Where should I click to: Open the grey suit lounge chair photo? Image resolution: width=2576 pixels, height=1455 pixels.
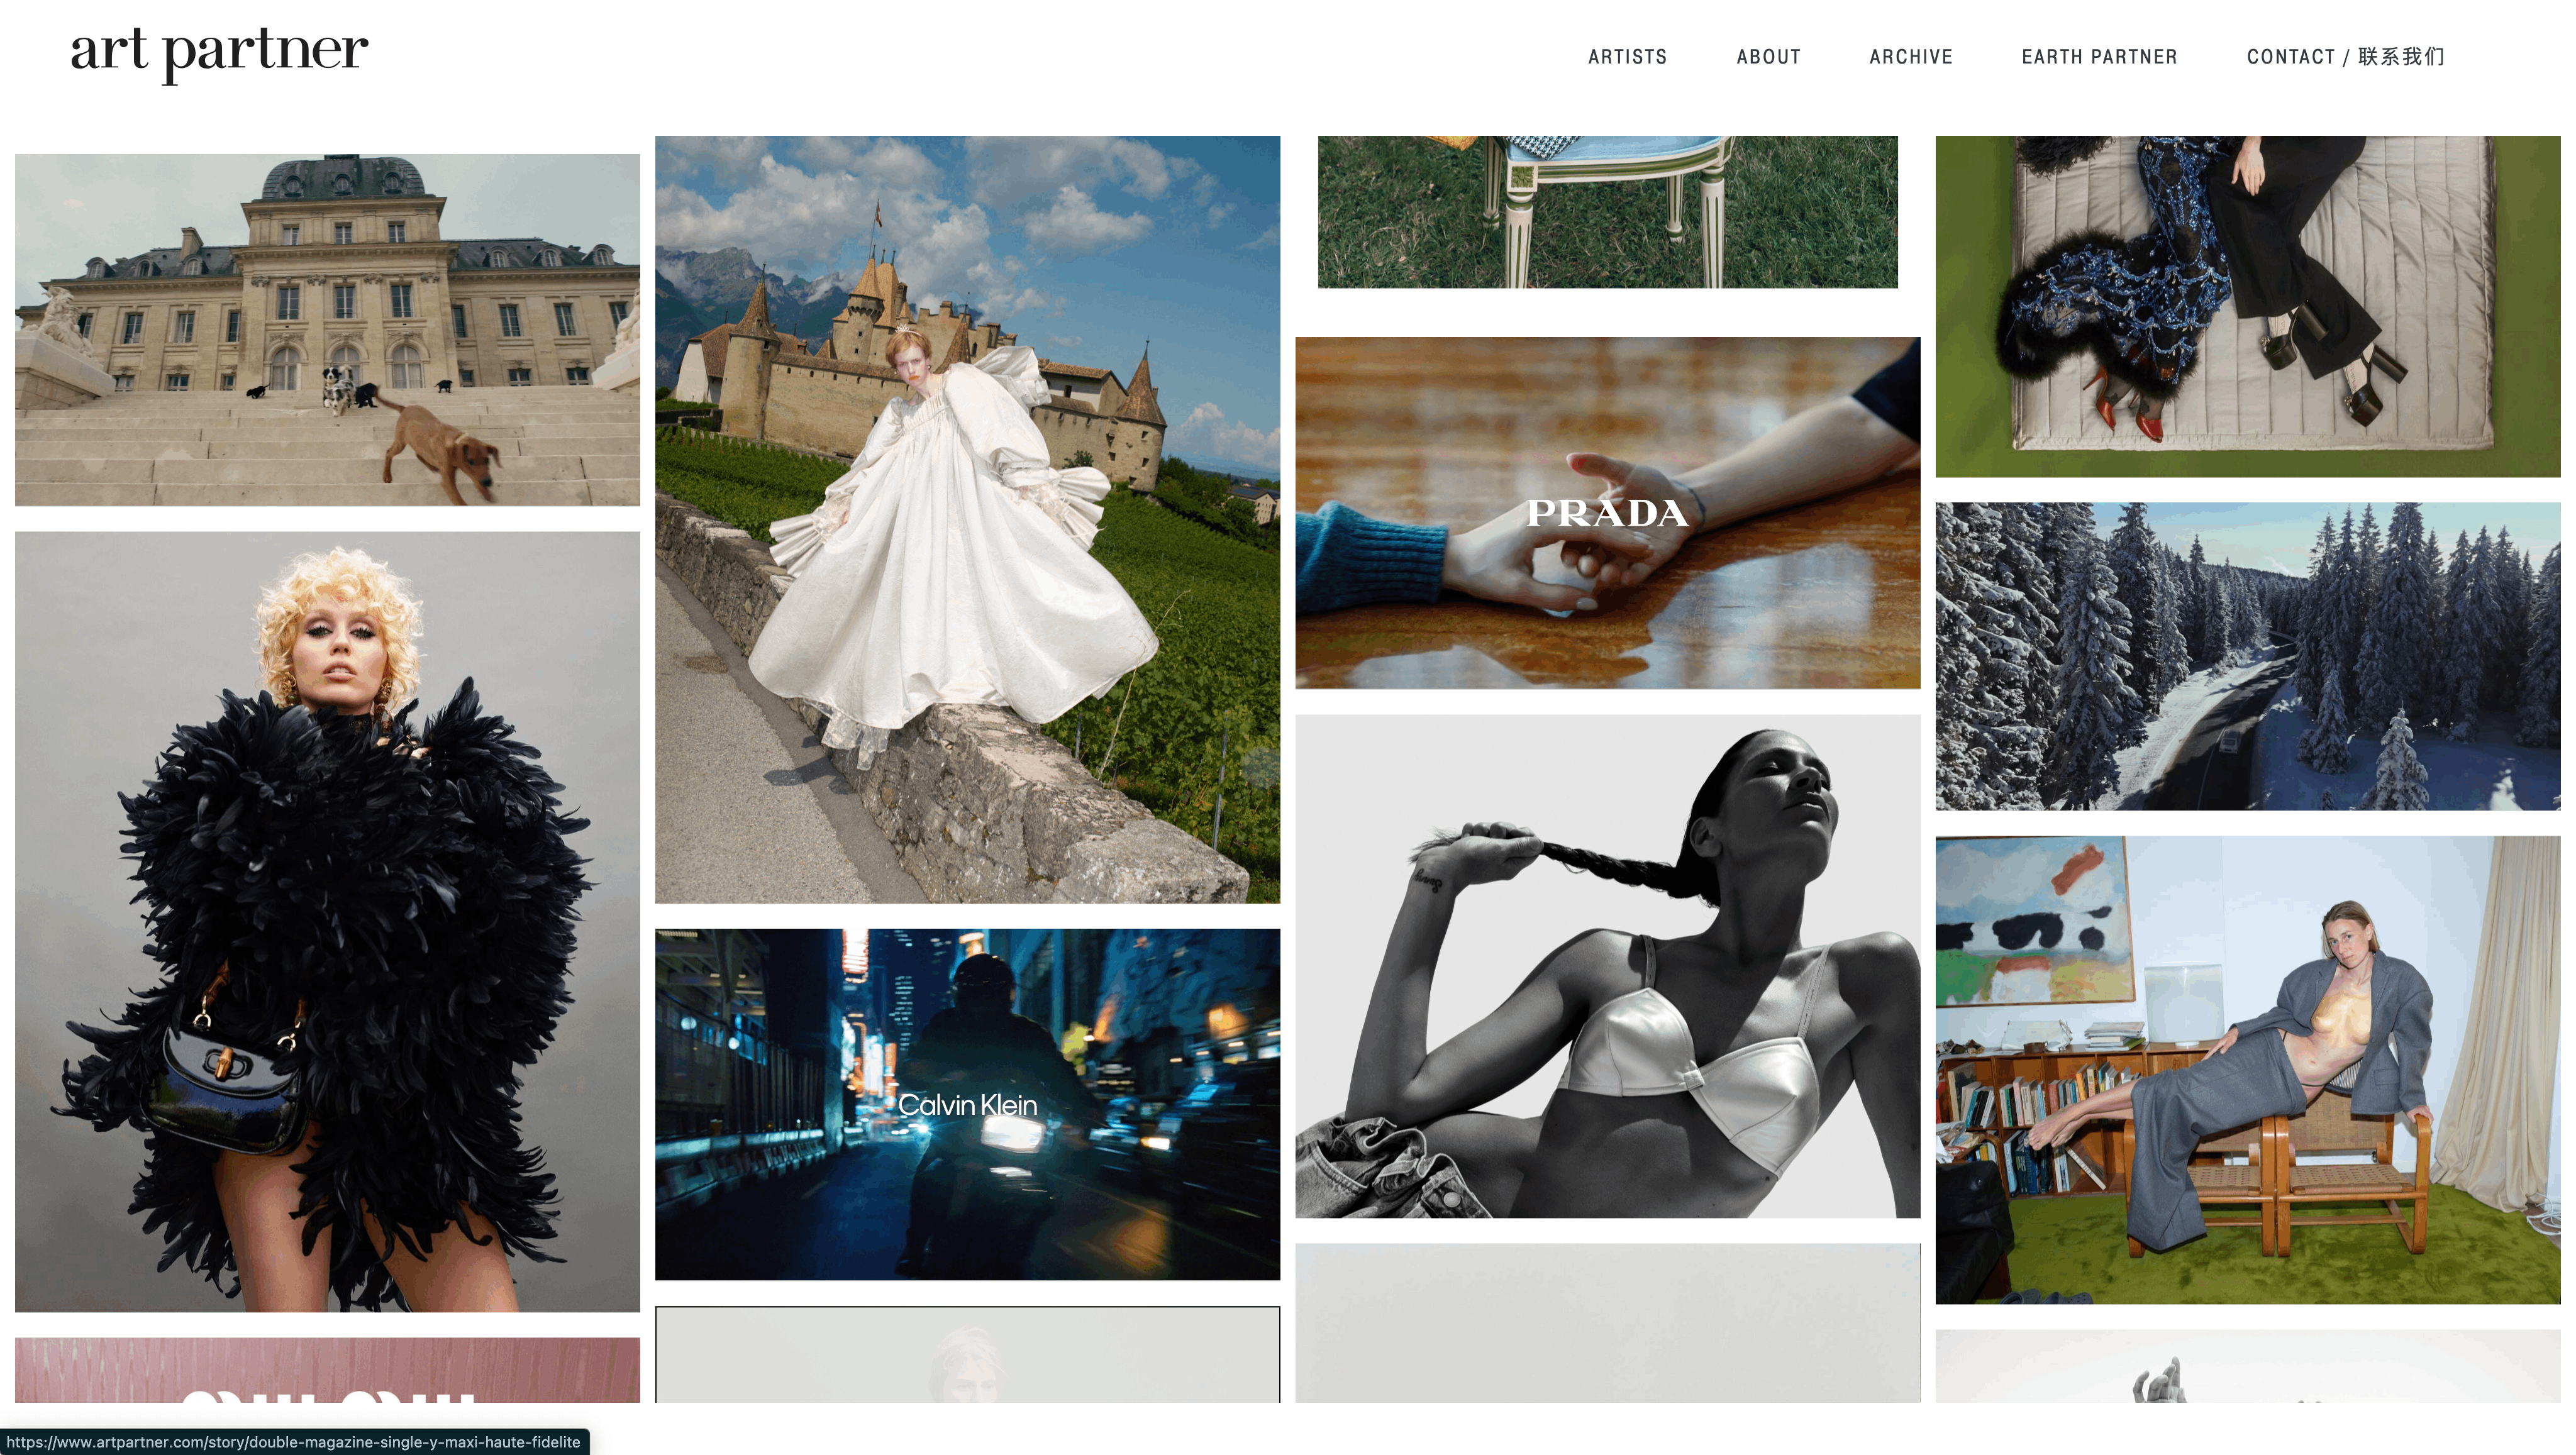tap(2247, 1069)
